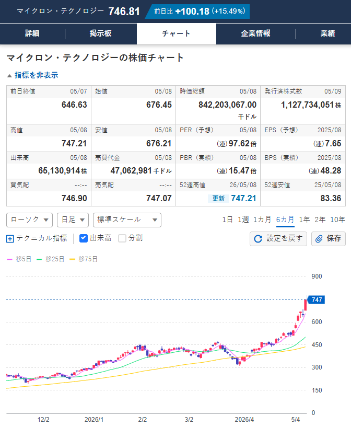Click the 52週安値 value 83.36

click(331, 198)
